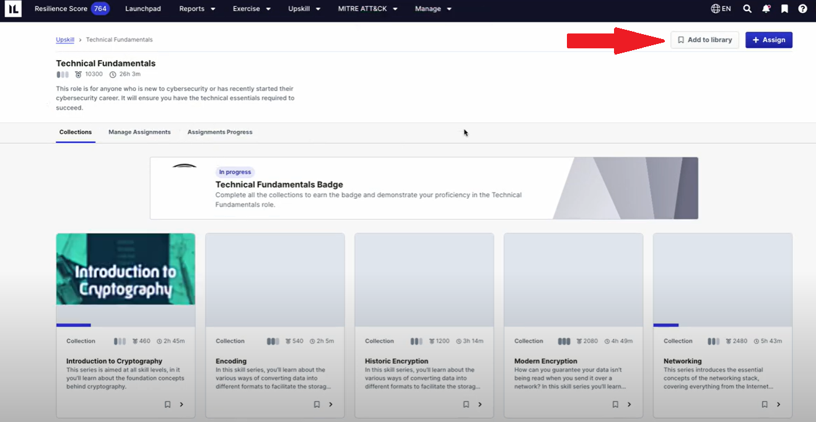
Task: Click the Introduction to Cryptography thumbnail image
Action: [126, 269]
